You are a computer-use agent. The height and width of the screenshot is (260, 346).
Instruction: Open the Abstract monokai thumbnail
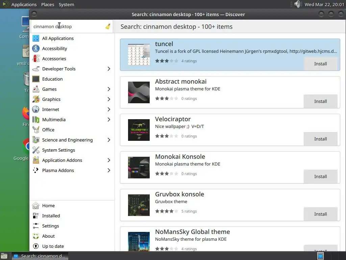pos(139,92)
